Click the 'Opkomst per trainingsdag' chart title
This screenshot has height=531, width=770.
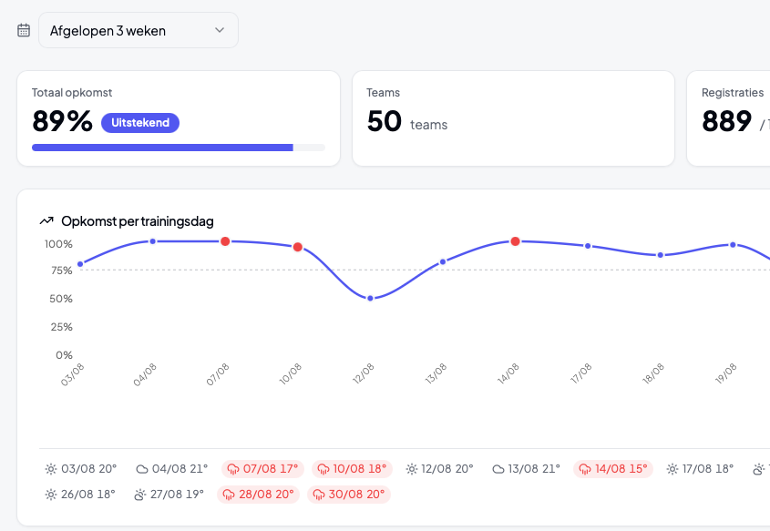pyautogui.click(x=138, y=221)
